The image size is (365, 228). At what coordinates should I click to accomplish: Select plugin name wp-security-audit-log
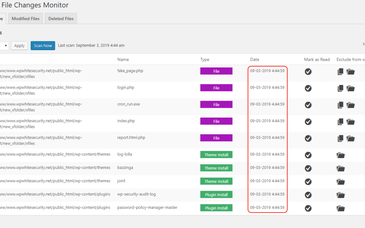coord(137,194)
